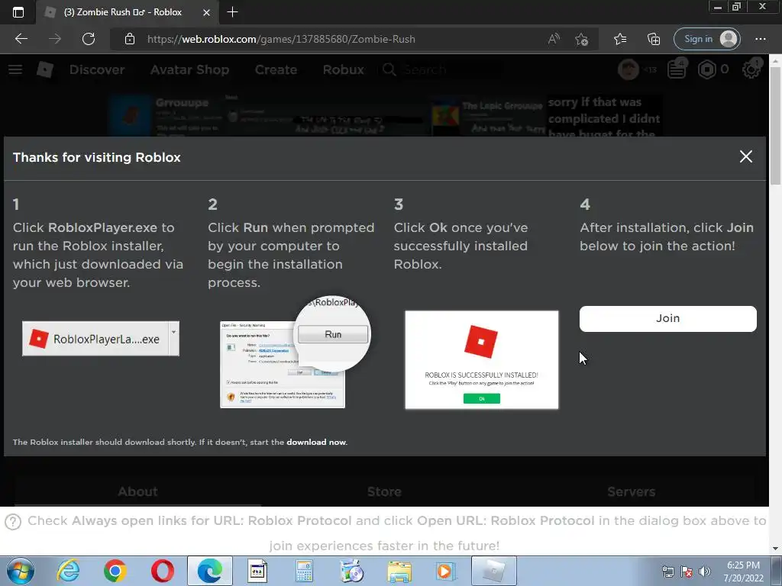Switch to the Servers tab
Viewport: 782px width, 586px height.
[631, 492]
